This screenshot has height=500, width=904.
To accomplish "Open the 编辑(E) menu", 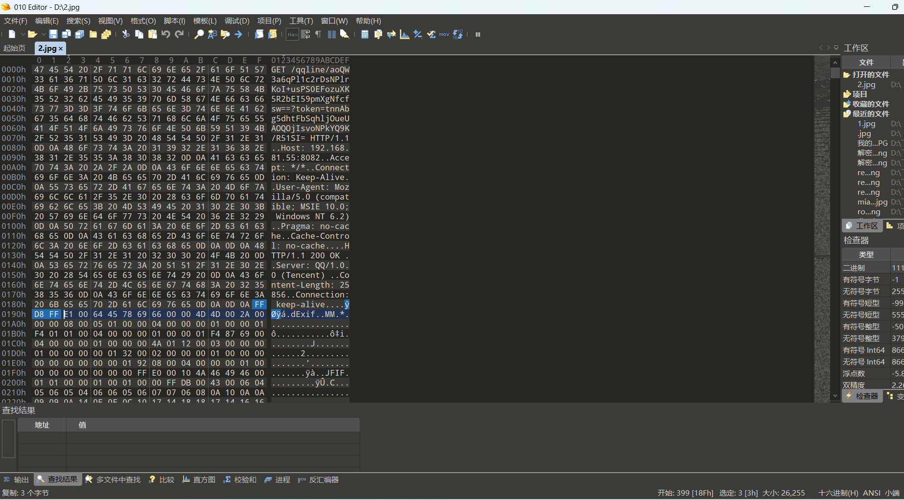I will (47, 21).
